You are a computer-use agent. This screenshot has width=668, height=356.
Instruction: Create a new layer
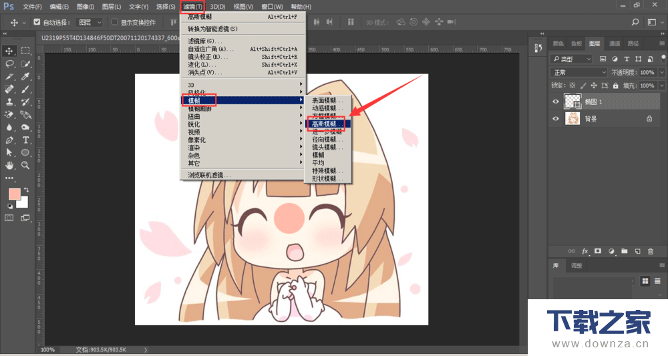(637, 251)
